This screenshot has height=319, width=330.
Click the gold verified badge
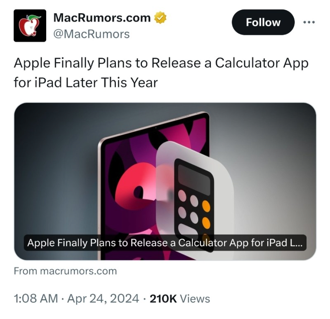tap(160, 18)
